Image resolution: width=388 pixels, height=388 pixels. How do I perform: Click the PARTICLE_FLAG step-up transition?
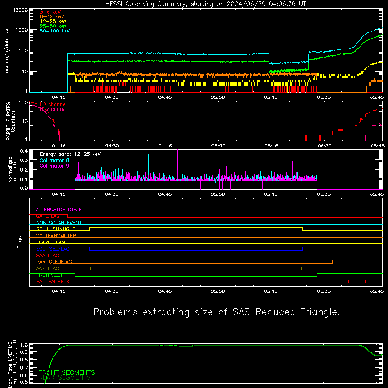click(332, 262)
